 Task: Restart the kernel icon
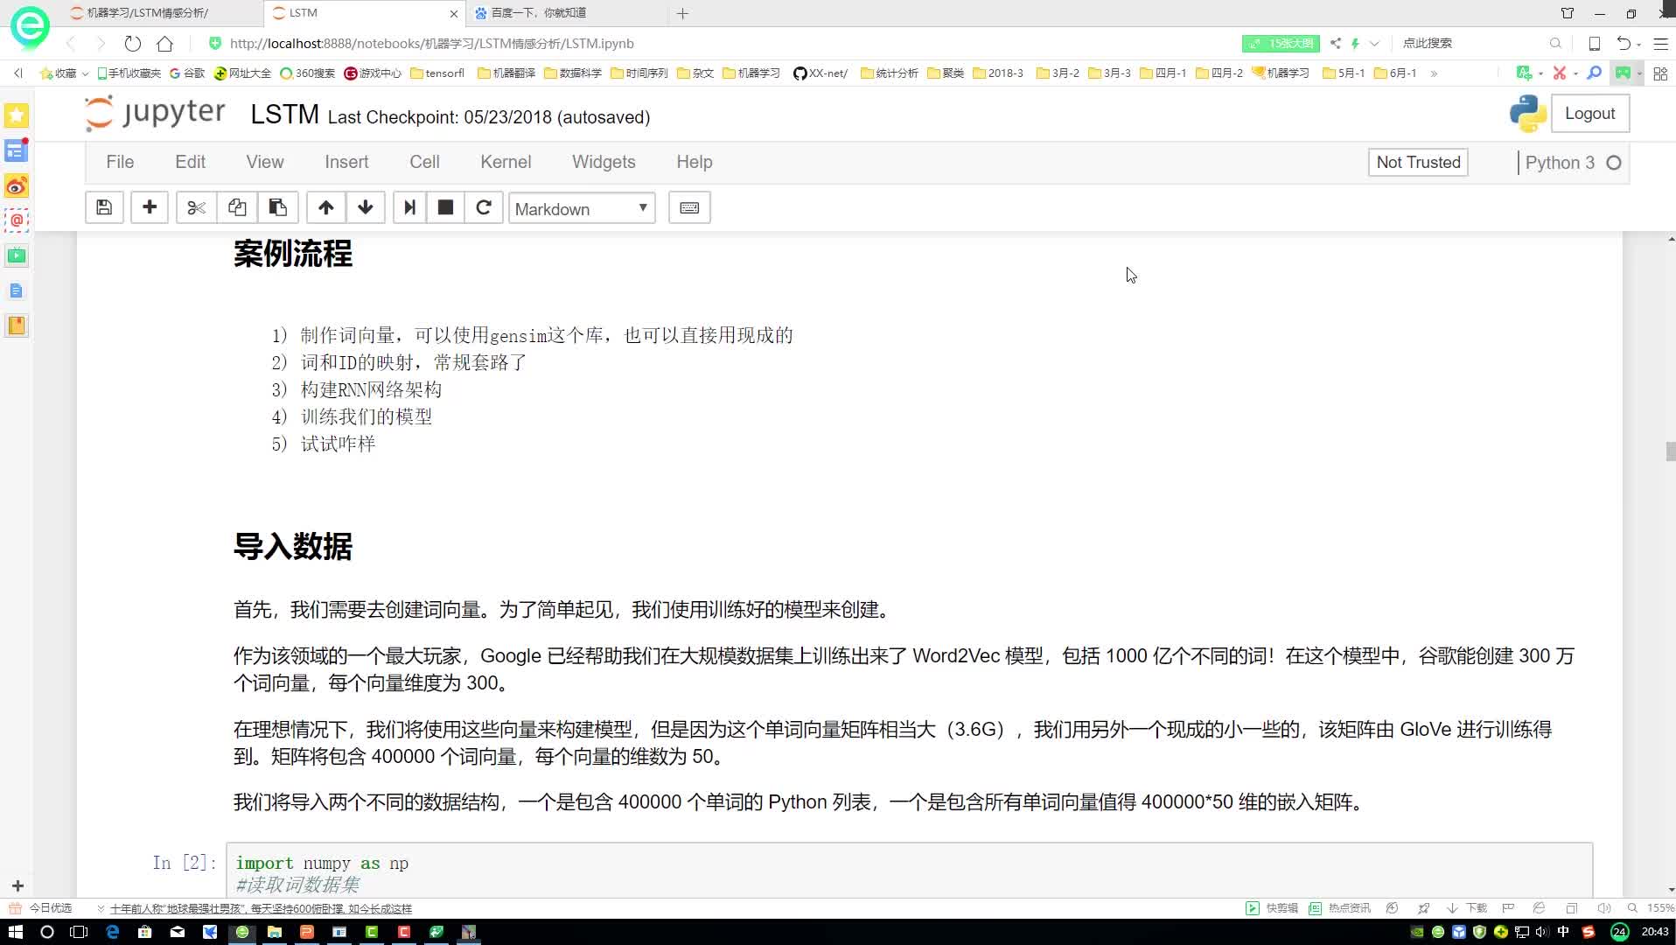click(484, 207)
